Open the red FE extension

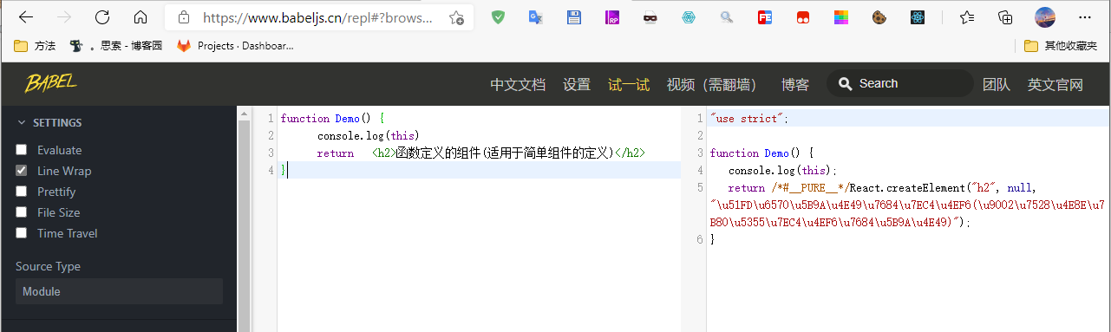(765, 17)
